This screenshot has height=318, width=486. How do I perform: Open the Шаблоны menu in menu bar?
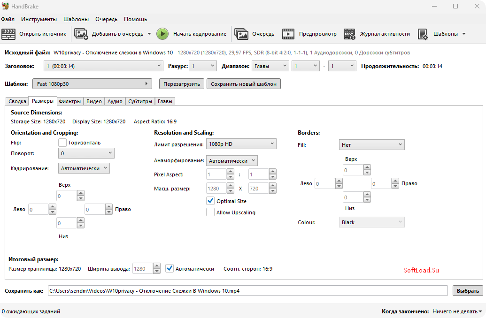coord(76,19)
